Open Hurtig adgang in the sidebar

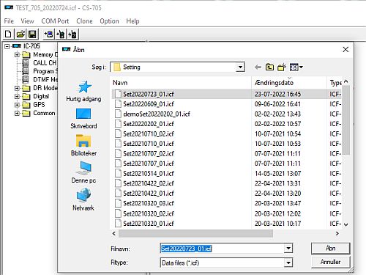(83, 92)
